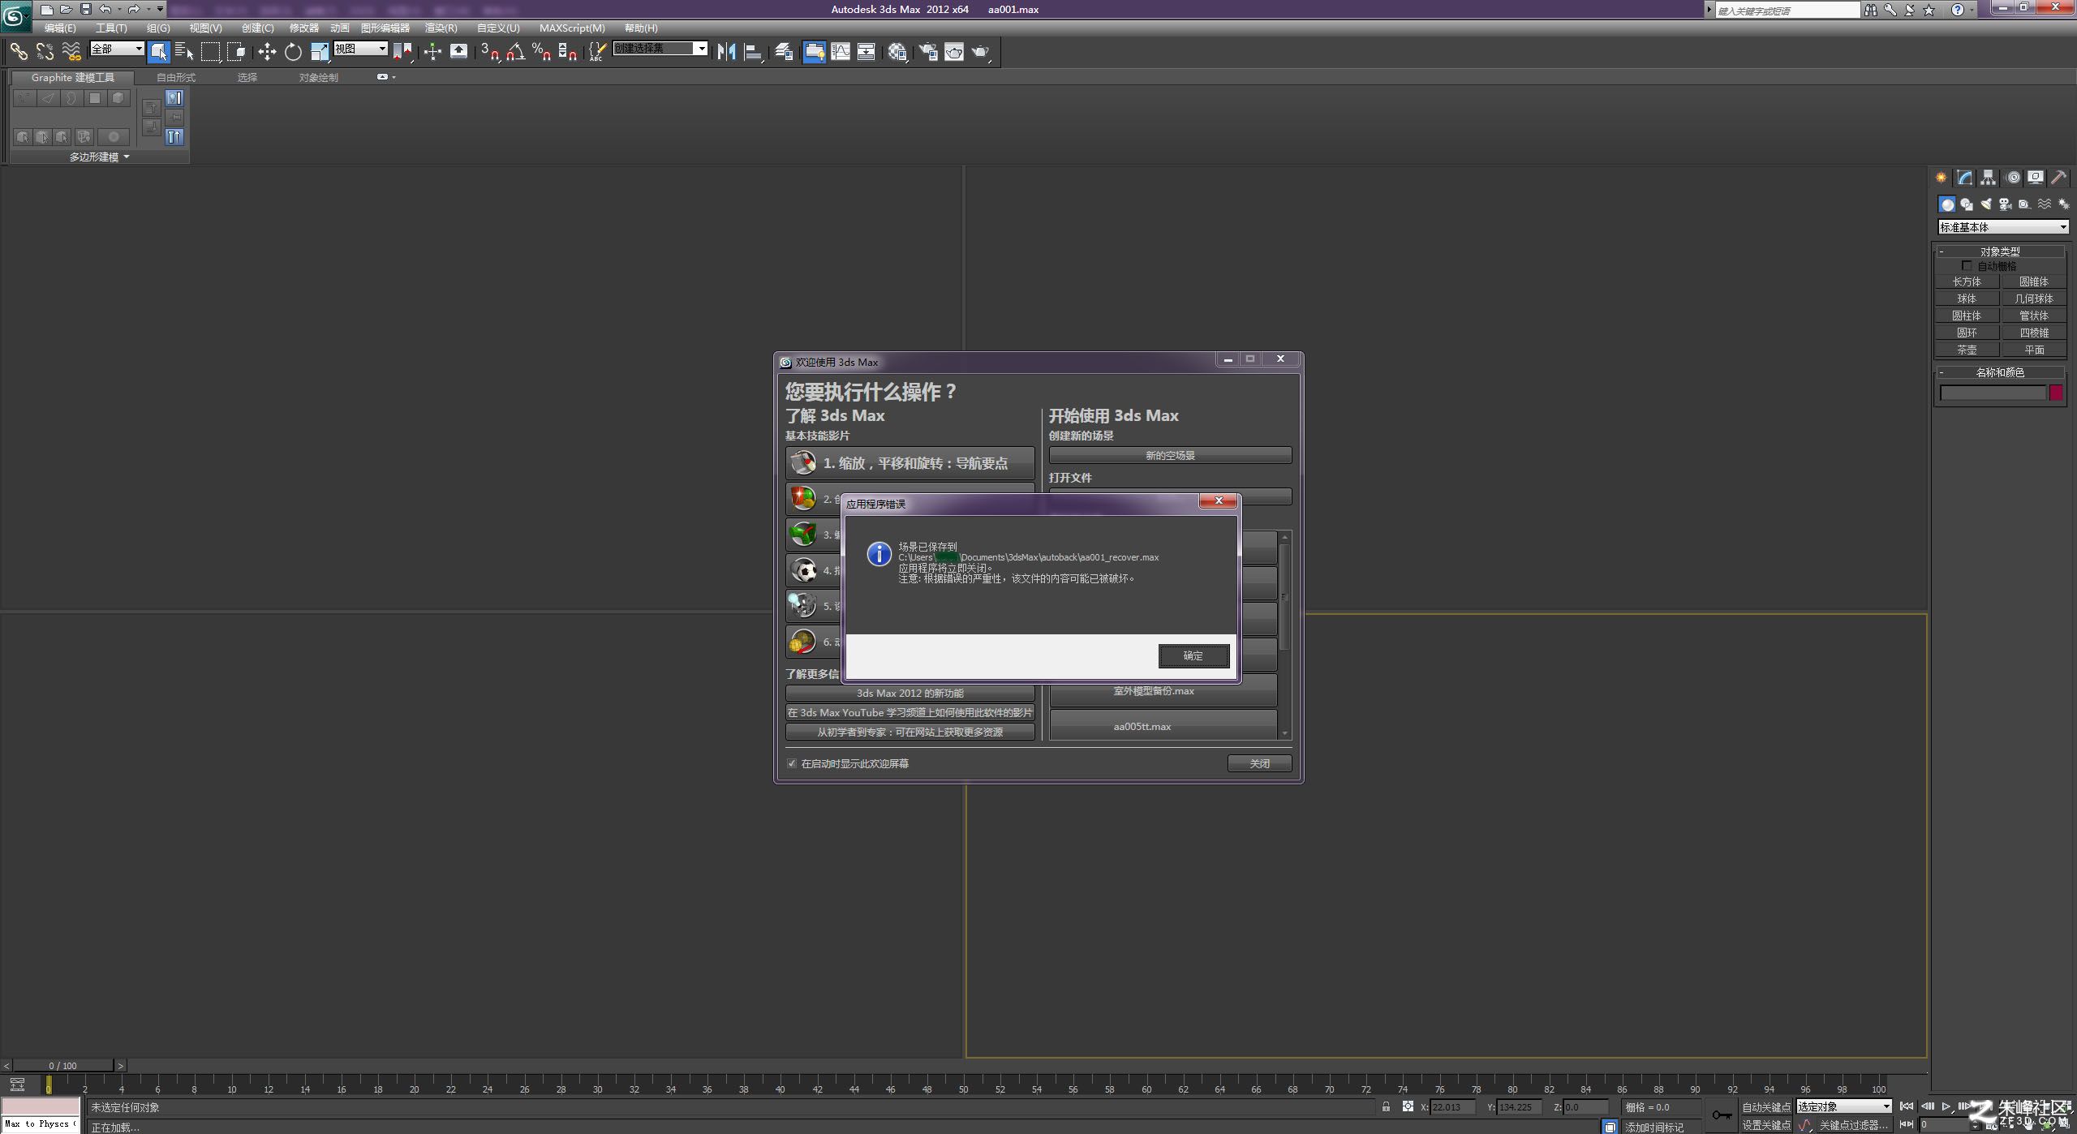Viewport: 2077px width, 1134px height.
Task: Open the 工具(T) menu
Action: tap(111, 28)
